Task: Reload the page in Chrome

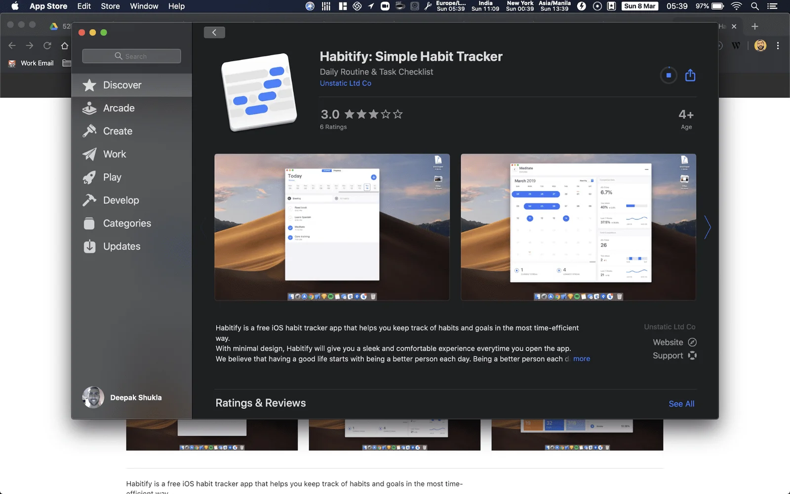Action: pos(47,45)
